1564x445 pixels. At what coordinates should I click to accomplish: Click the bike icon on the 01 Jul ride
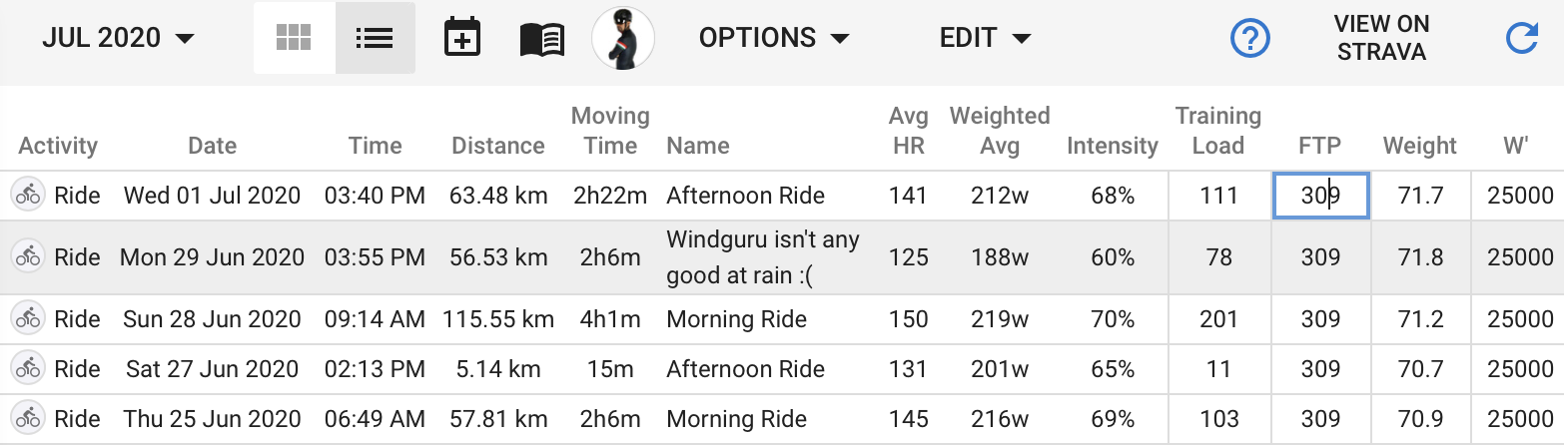pos(28,196)
